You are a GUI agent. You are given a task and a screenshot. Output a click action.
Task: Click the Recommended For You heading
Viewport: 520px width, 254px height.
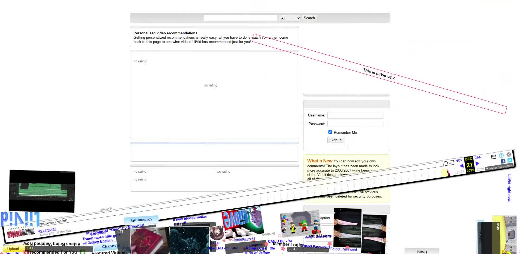tap(53, 252)
